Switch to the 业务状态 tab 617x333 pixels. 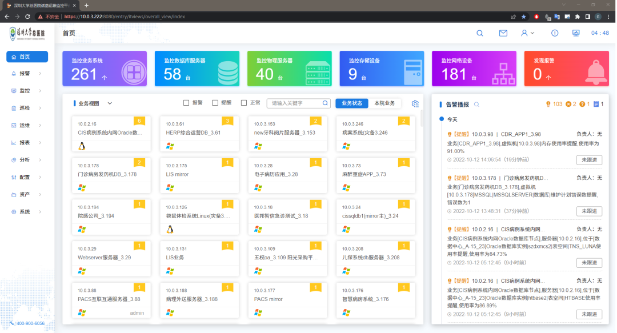352,103
